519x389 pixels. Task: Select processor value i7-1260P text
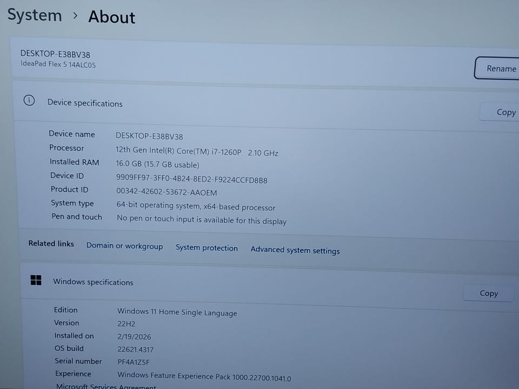point(197,151)
